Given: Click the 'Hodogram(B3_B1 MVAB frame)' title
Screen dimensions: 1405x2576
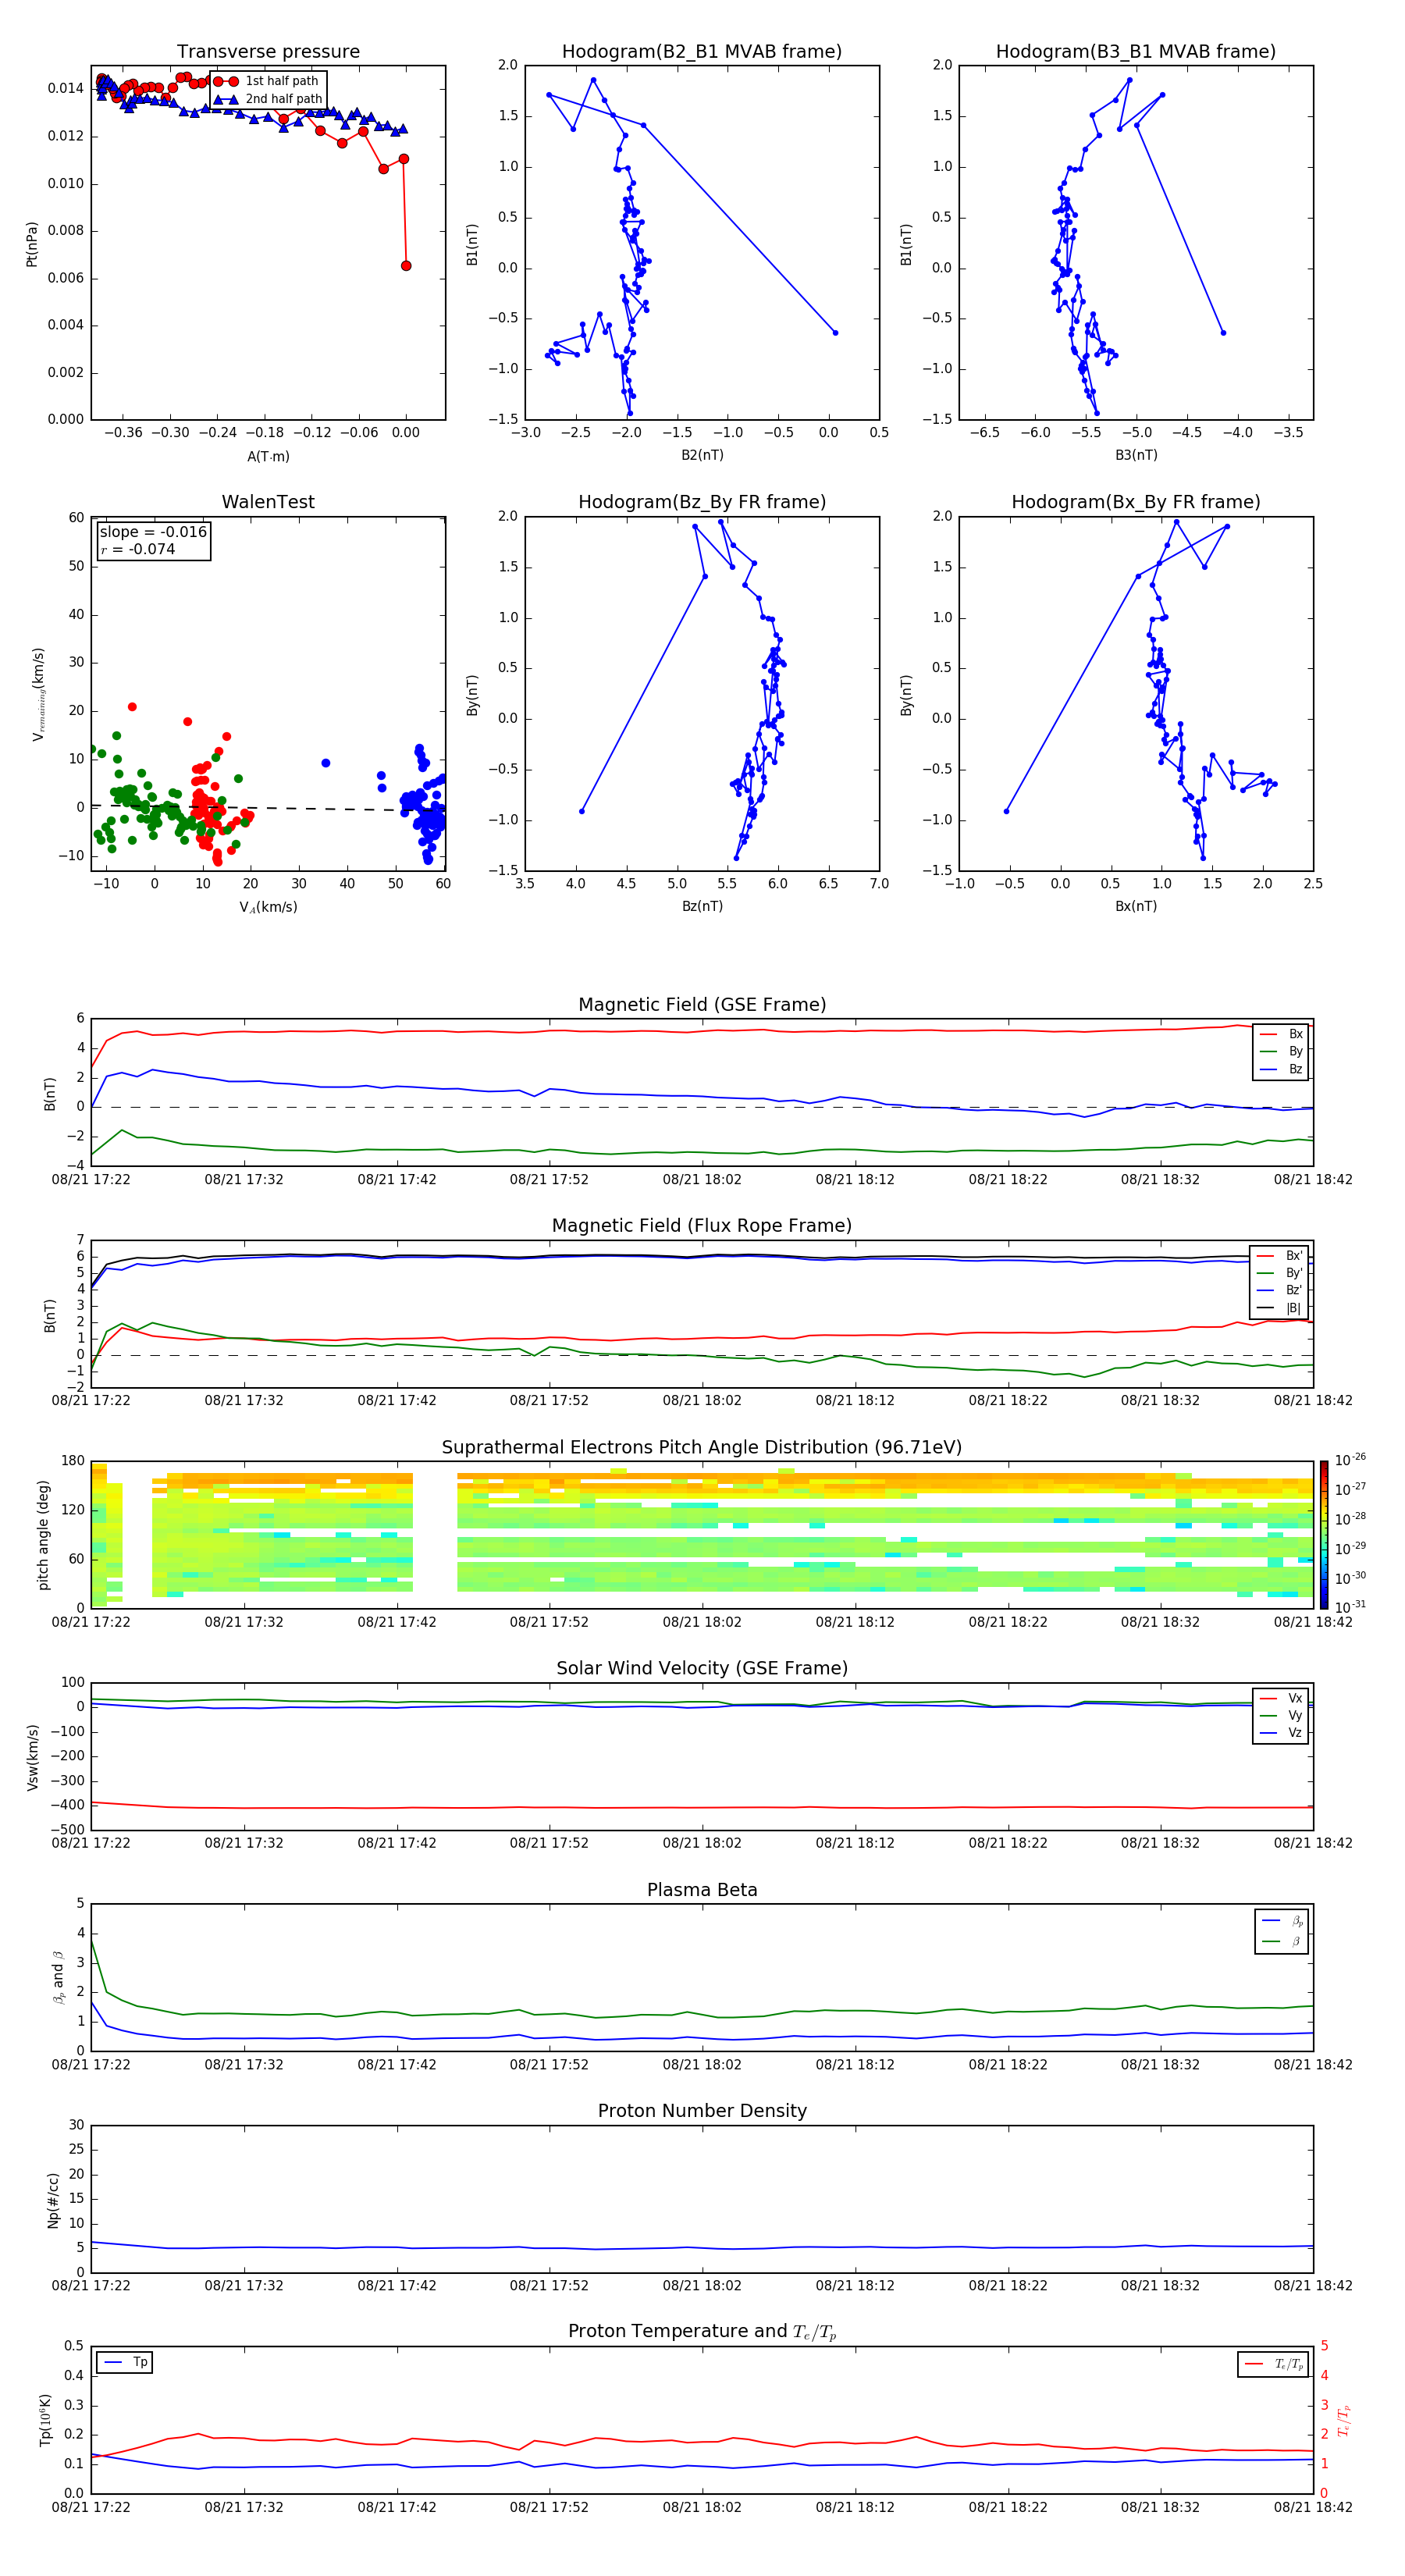Looking at the screenshot, I should 1136,52.
